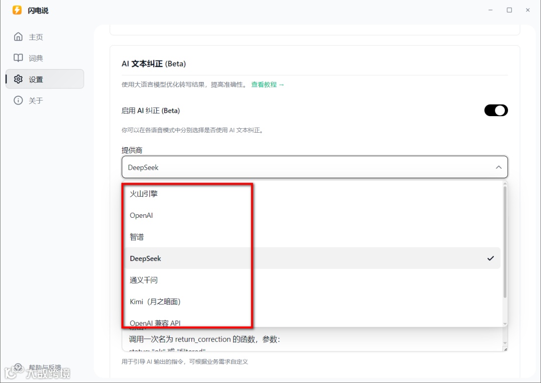Click the 启用 AI 纠正 (Beta) label
The width and height of the screenshot is (541, 383).
tap(150, 111)
